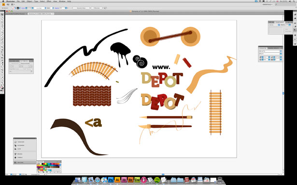Open Adobe Bridge from the Dock
This screenshot has width=297, height=185.
131,180
